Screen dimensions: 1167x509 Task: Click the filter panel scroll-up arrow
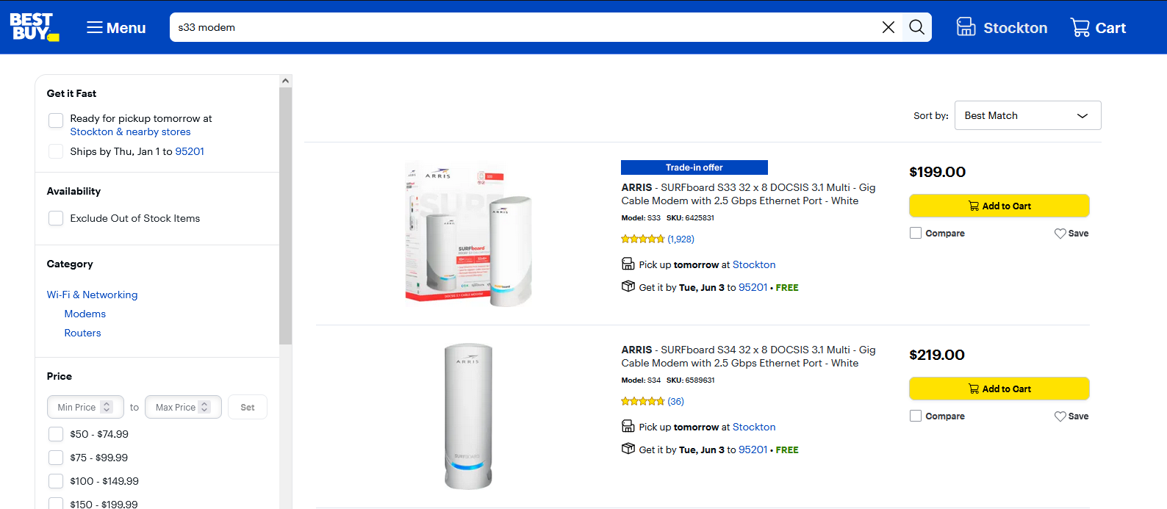pos(286,81)
